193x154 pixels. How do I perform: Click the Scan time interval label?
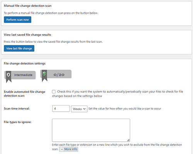pos(17,109)
